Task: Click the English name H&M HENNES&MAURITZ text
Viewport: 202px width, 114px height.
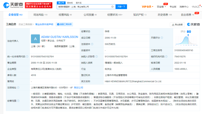Action: pyautogui.click(x=133, y=82)
